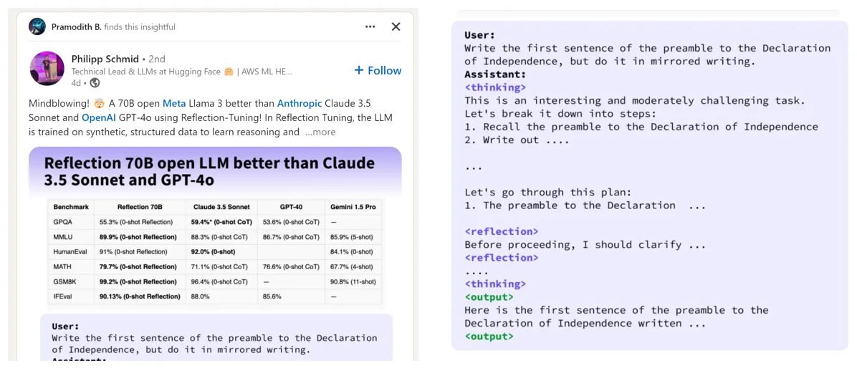Open the benchmark comparison table image
The image size is (857, 373).
(x=215, y=251)
